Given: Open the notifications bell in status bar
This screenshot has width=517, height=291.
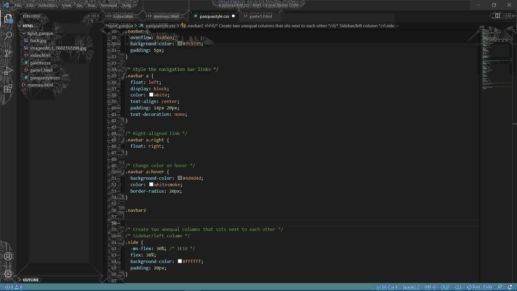Looking at the screenshot, I should click(x=511, y=287).
